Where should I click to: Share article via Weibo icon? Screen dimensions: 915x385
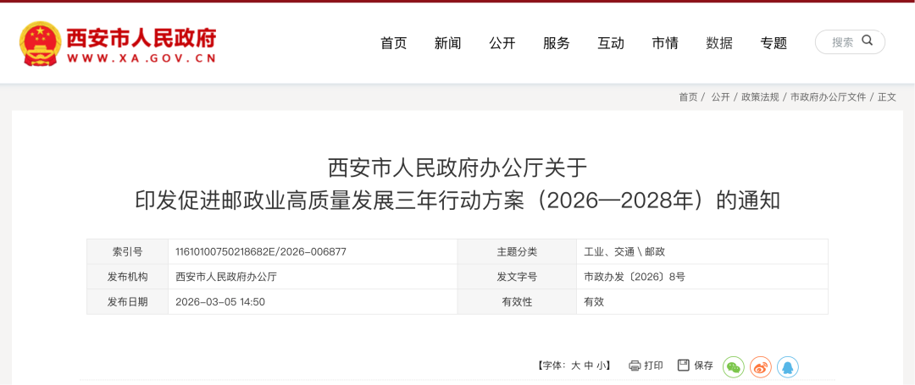[x=760, y=366]
